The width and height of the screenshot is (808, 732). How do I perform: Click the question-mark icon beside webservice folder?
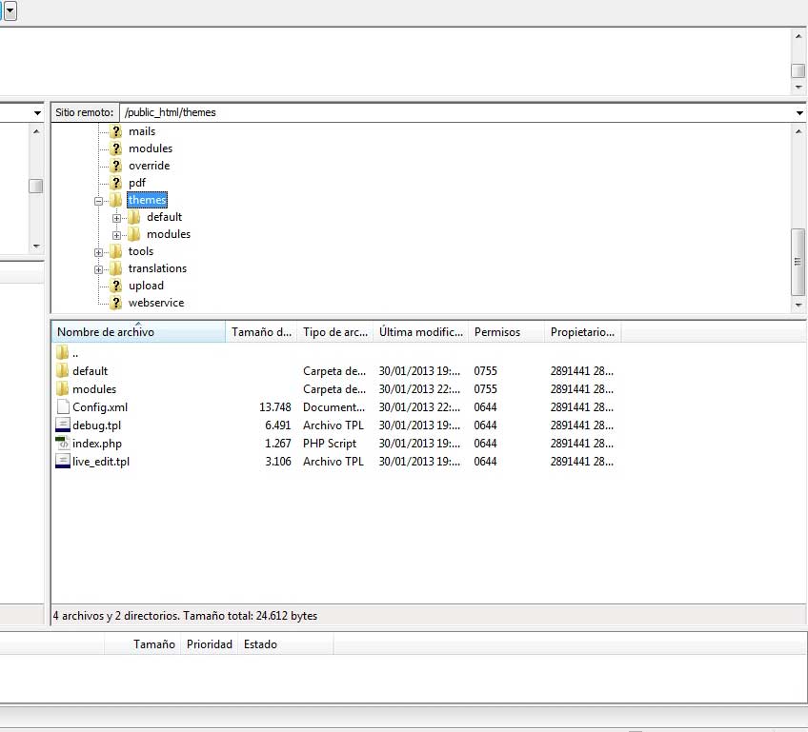(x=116, y=303)
